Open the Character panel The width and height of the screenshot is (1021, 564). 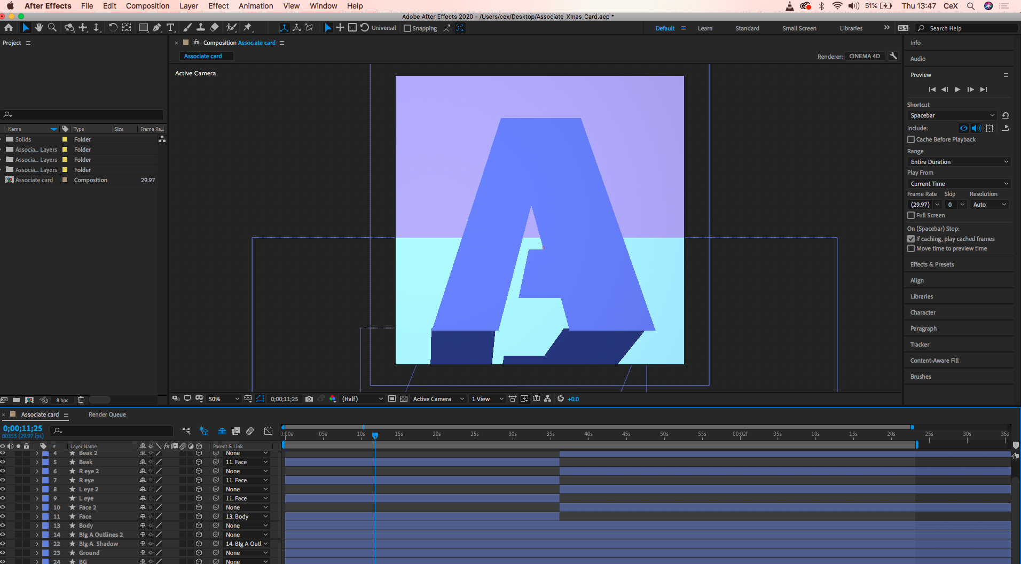tap(923, 312)
